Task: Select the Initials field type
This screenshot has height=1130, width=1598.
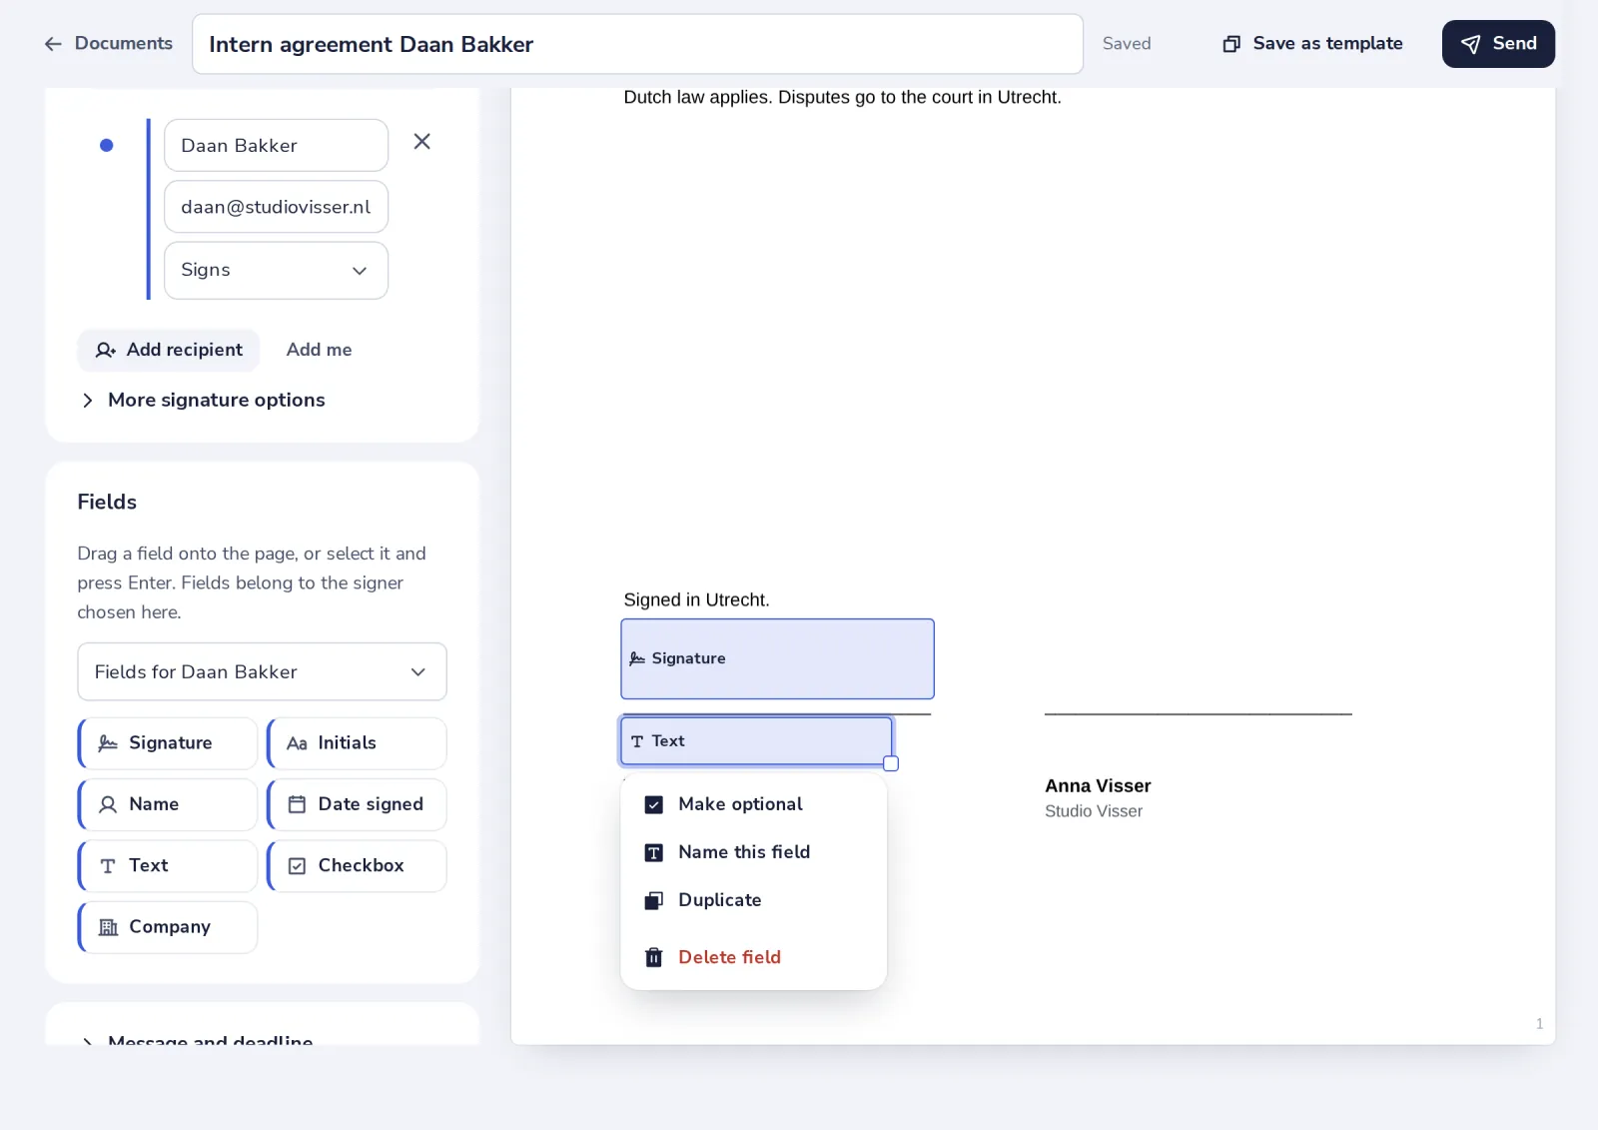Action: (x=357, y=743)
